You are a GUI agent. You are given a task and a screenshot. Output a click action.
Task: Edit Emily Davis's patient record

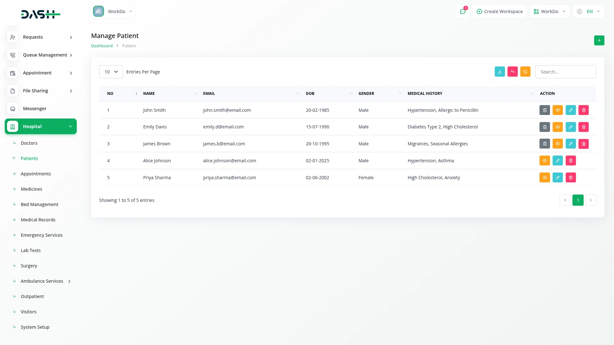click(571, 127)
